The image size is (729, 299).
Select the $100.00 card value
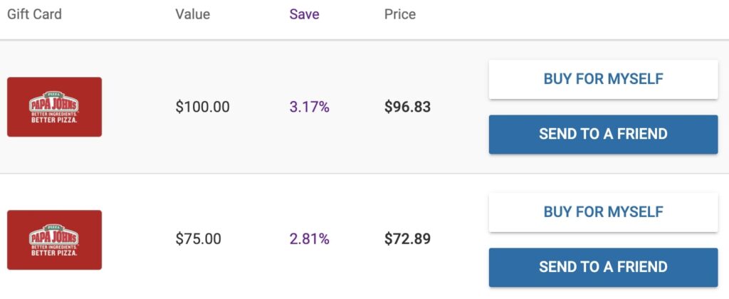[202, 107]
